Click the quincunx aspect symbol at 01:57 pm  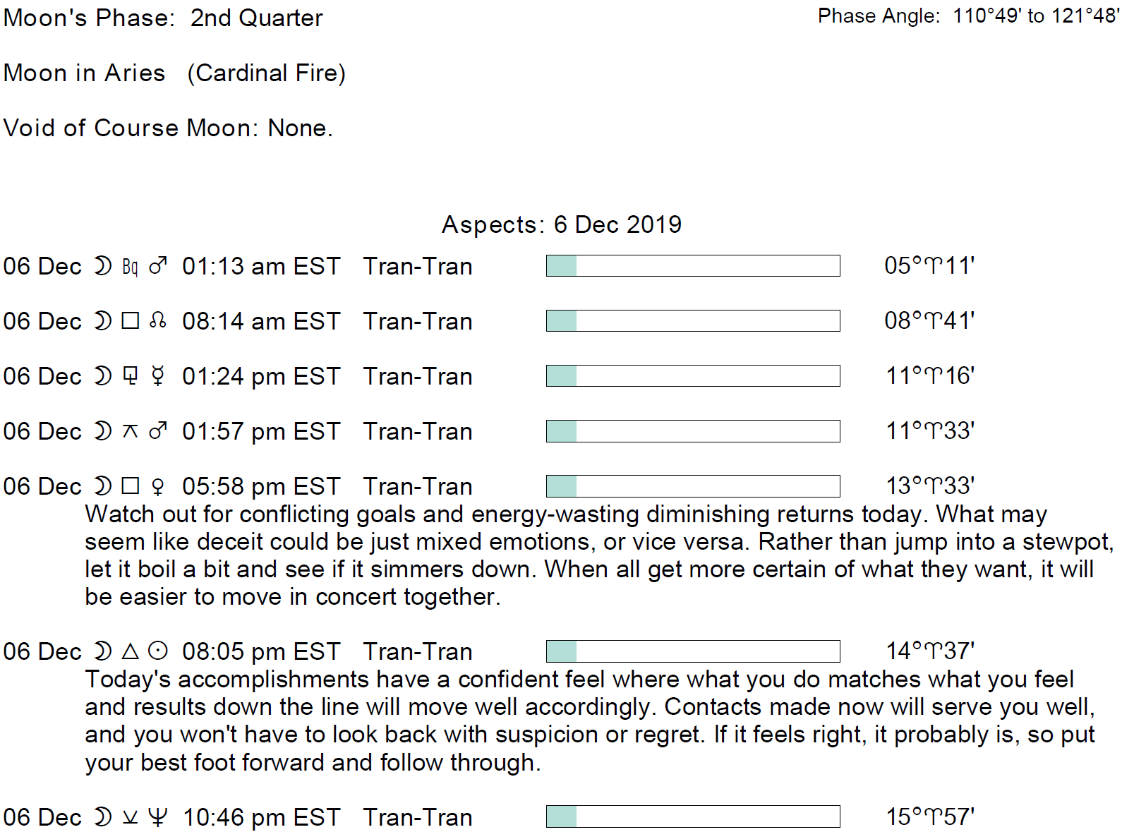(x=131, y=431)
